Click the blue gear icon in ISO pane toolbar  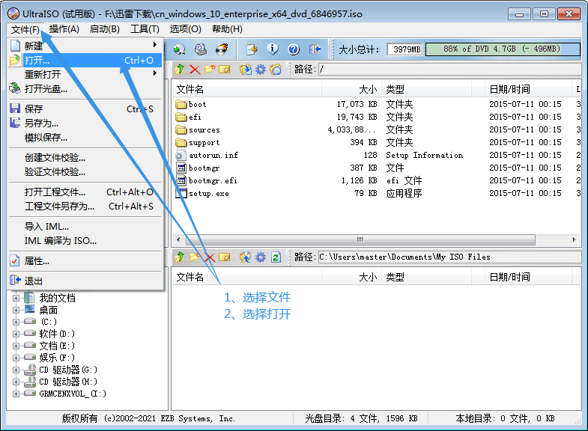click(260, 70)
